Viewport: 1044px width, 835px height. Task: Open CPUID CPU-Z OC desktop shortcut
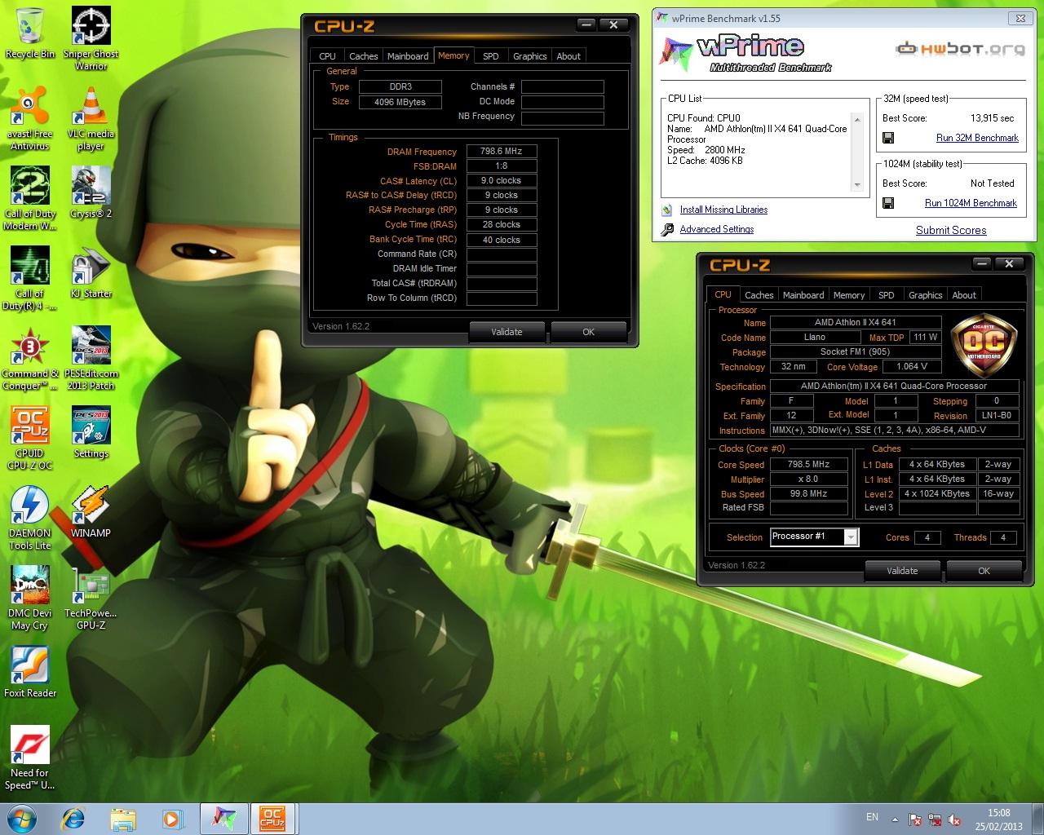[x=30, y=438]
